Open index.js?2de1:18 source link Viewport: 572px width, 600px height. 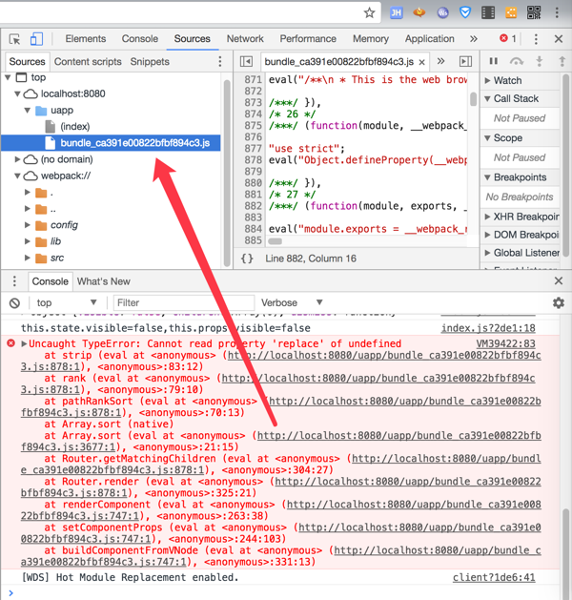(488, 328)
